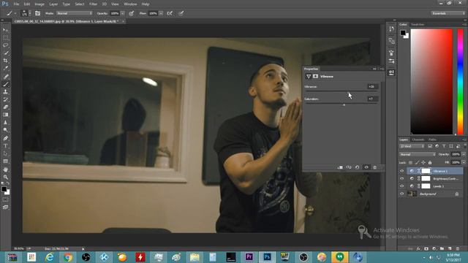The width and height of the screenshot is (468, 263).
Task: Open Google Chrome from taskbar
Action: coord(68,256)
